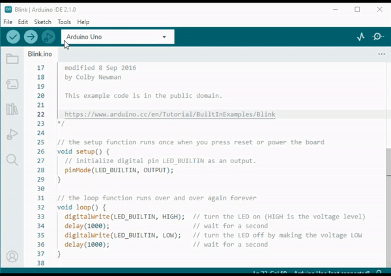Viewport: 391px width, 276px height.
Task: Open the Search sidebar panel
Action: tap(12, 160)
